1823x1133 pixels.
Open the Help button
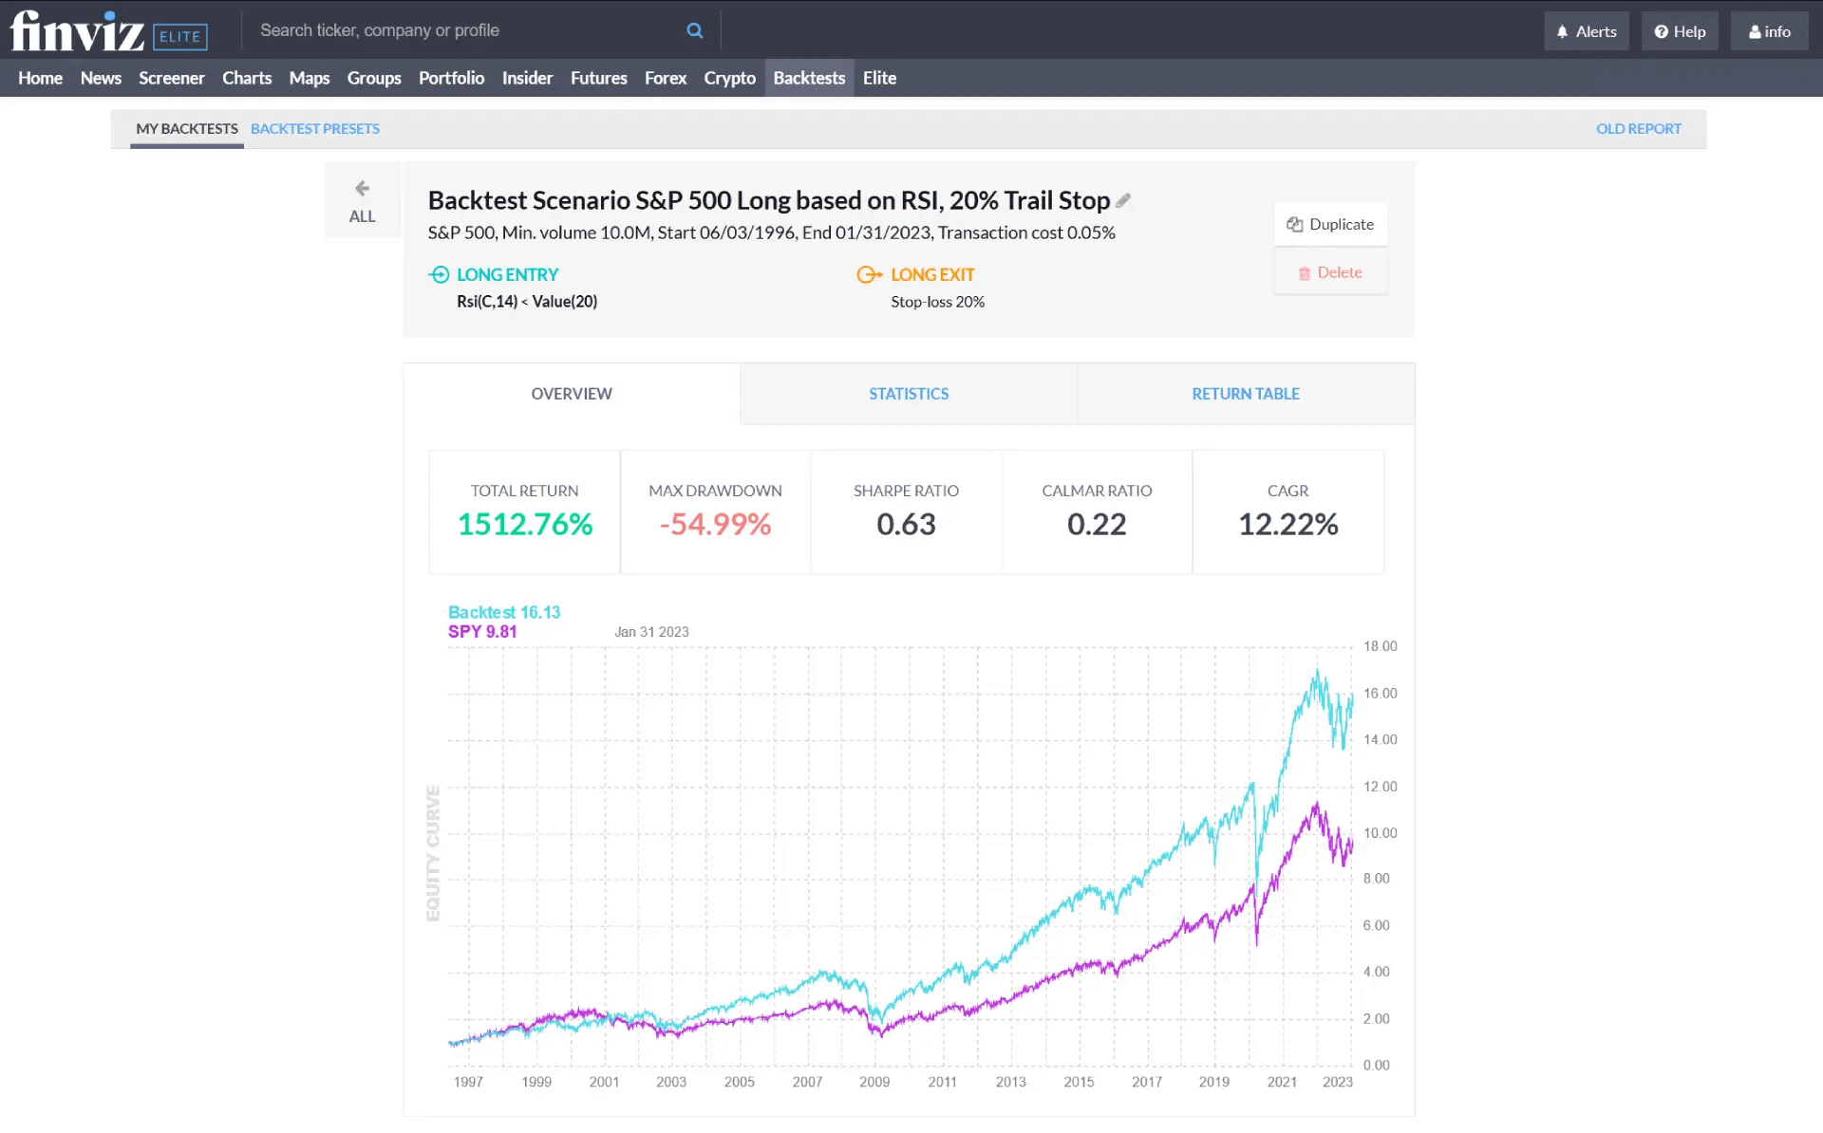pos(1680,31)
